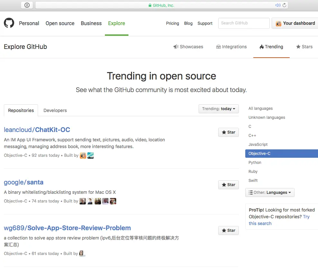This screenshot has width=318, height=273.
Task: Open the Trending: today dropdown
Action: [219, 109]
